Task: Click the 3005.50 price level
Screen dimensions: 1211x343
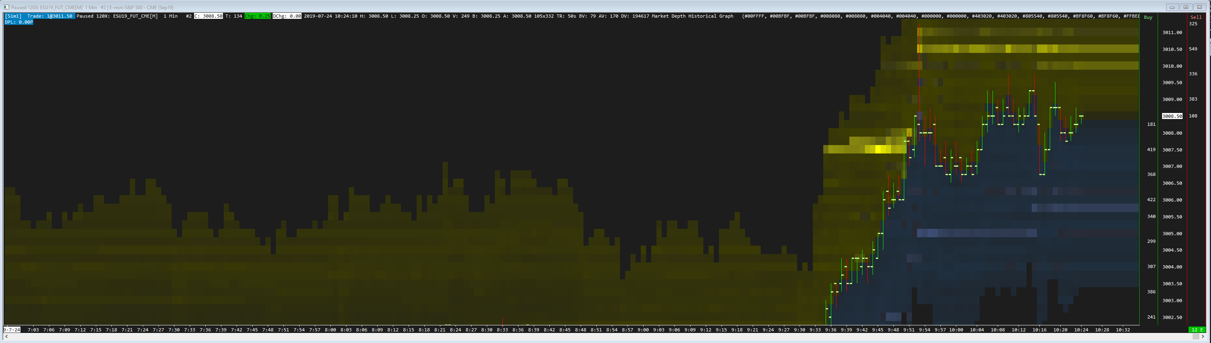Action: coord(1172,217)
